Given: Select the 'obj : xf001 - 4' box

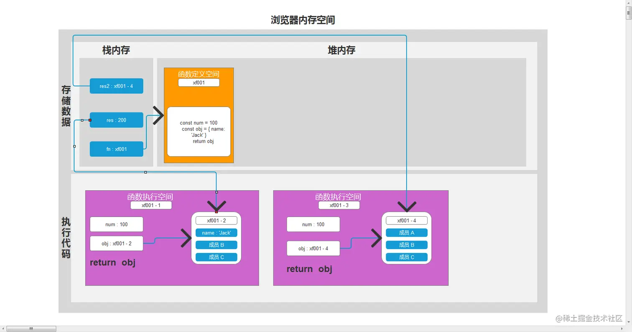Looking at the screenshot, I should [x=313, y=248].
